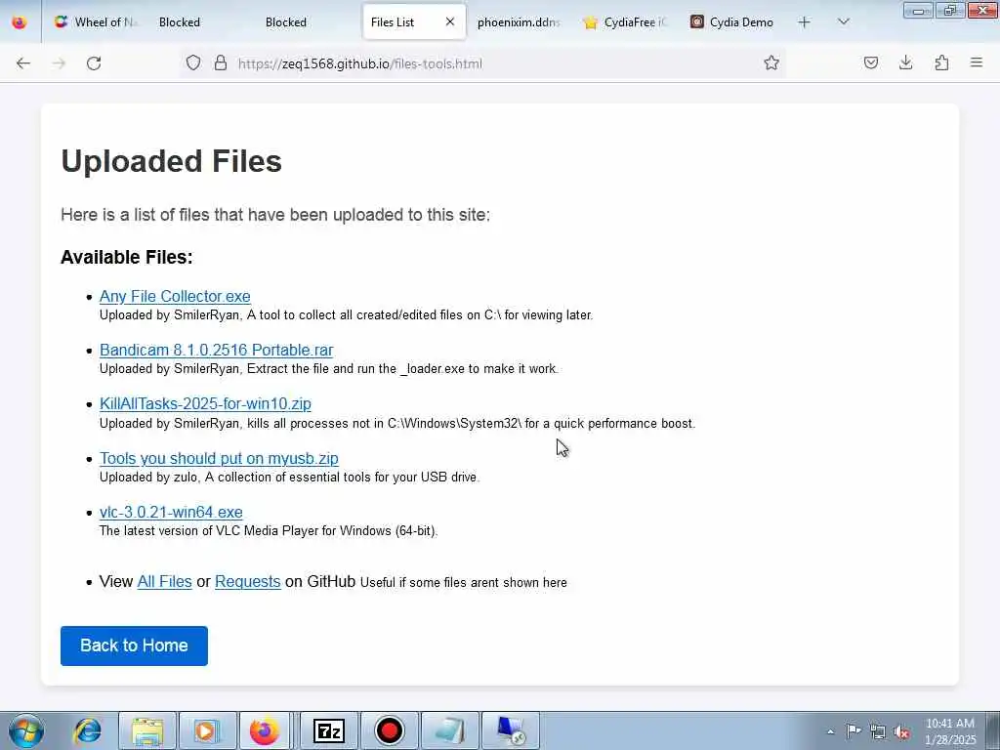Switch to the second Blocked tab
Image resolution: width=1000 pixels, height=750 pixels.
[306, 22]
